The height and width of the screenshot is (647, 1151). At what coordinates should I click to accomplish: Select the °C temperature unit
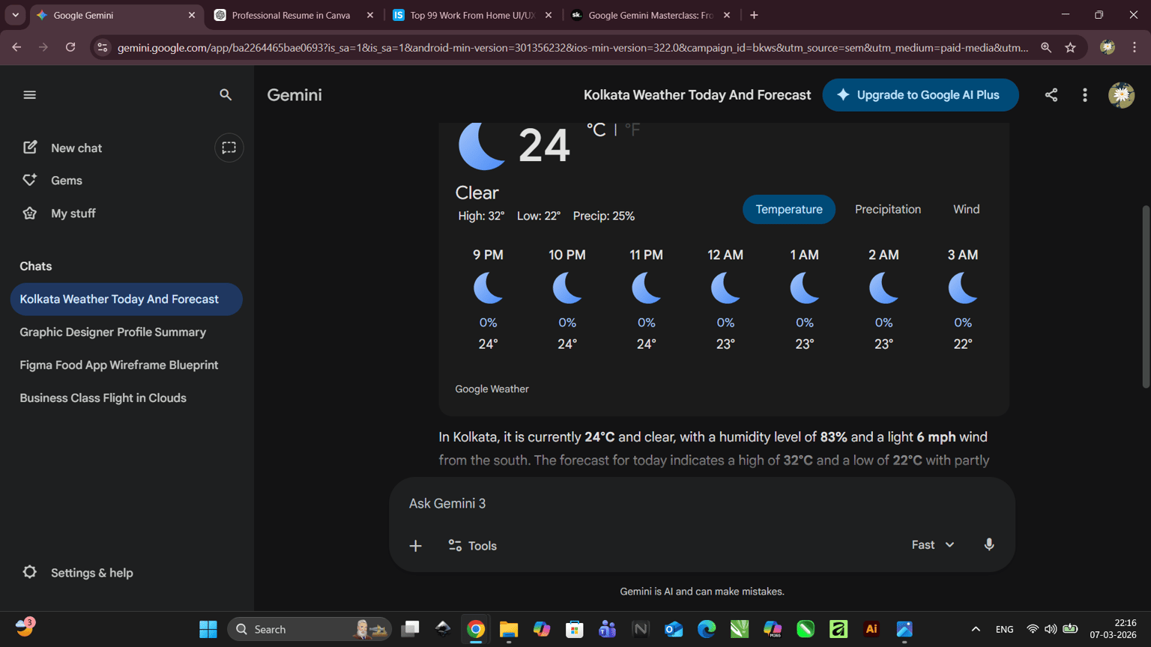596,130
